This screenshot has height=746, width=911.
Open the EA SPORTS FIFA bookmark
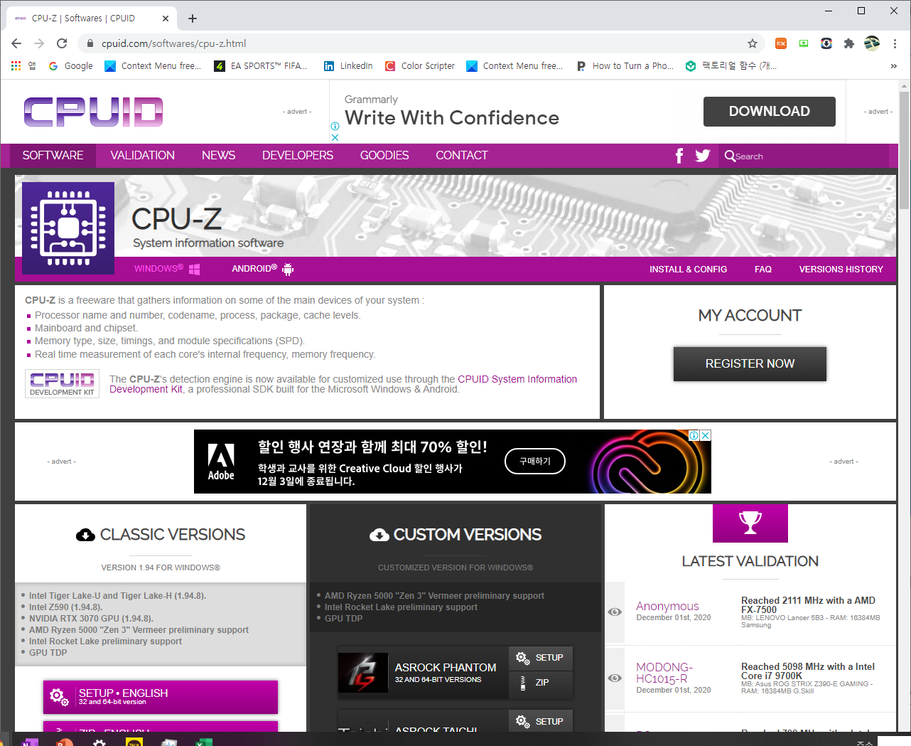pyautogui.click(x=261, y=66)
